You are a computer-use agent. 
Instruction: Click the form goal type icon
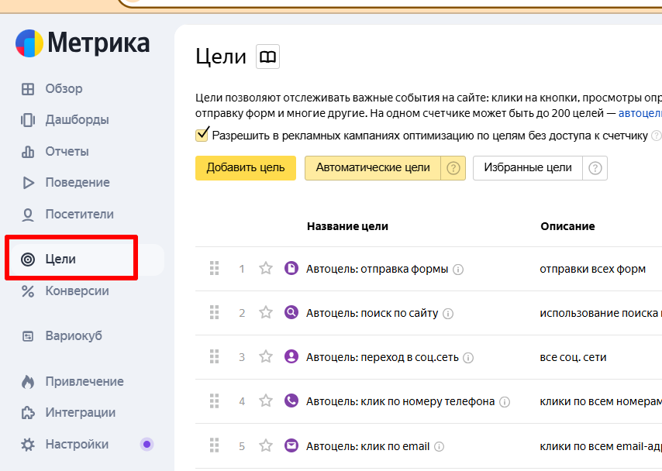(291, 268)
